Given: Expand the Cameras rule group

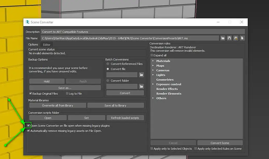Looking at the screenshot, I should click(x=153, y=70).
